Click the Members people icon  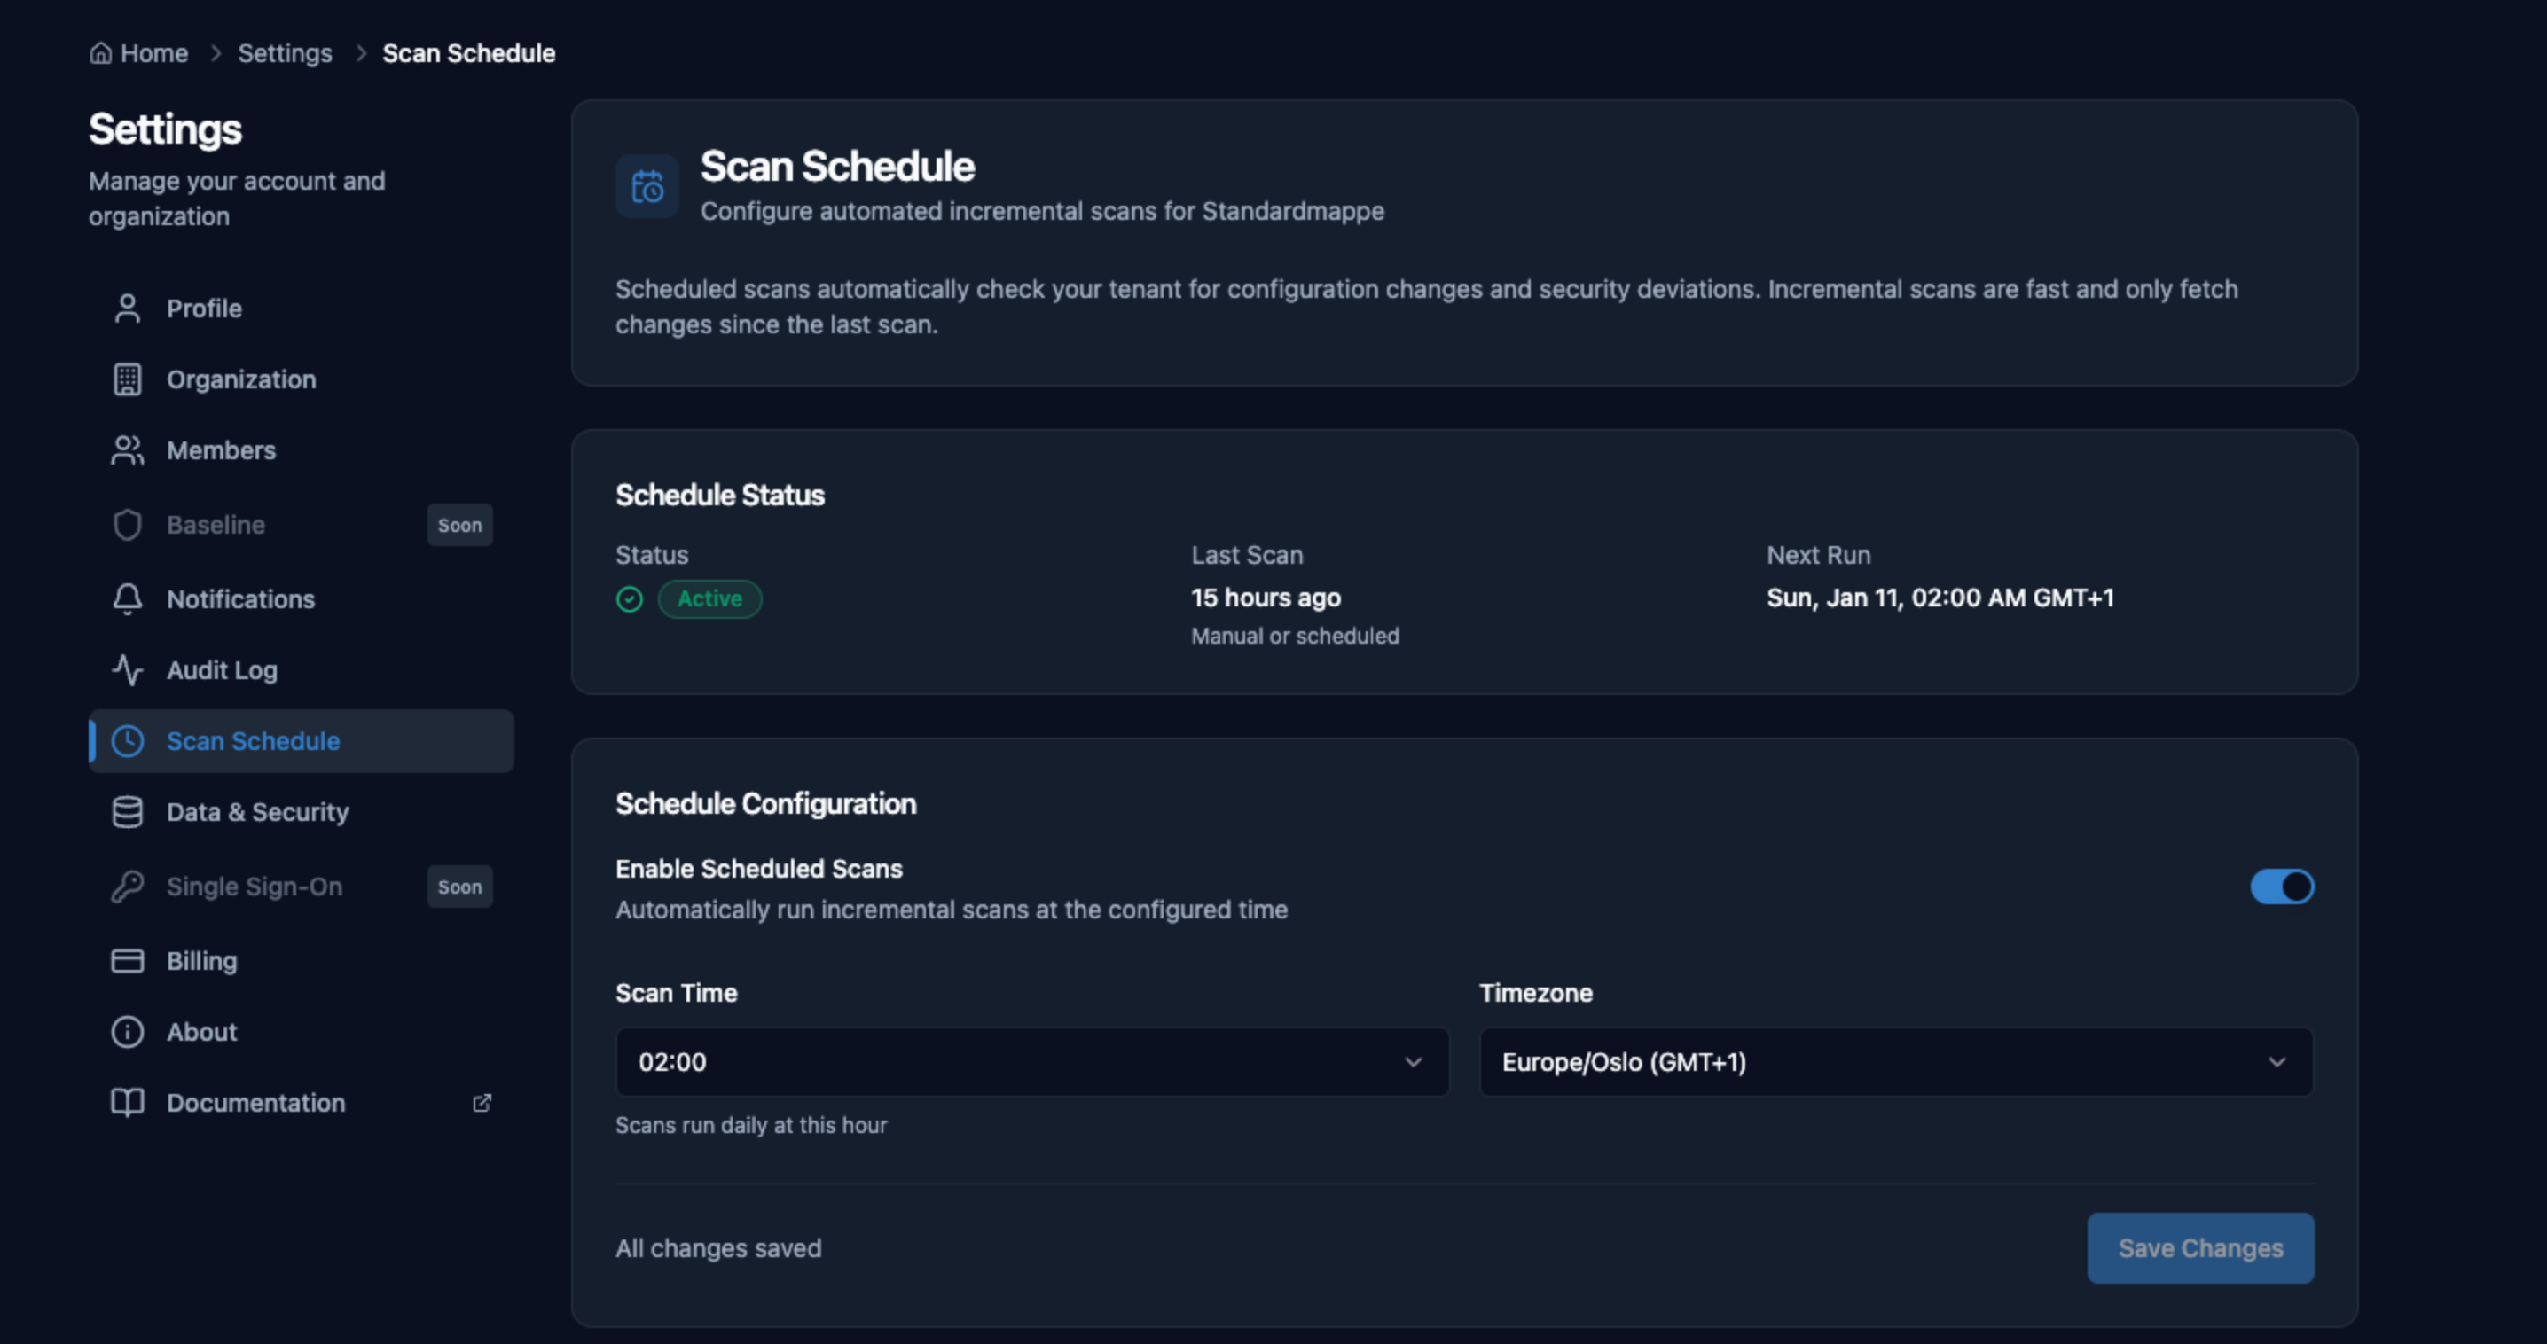pyautogui.click(x=128, y=450)
